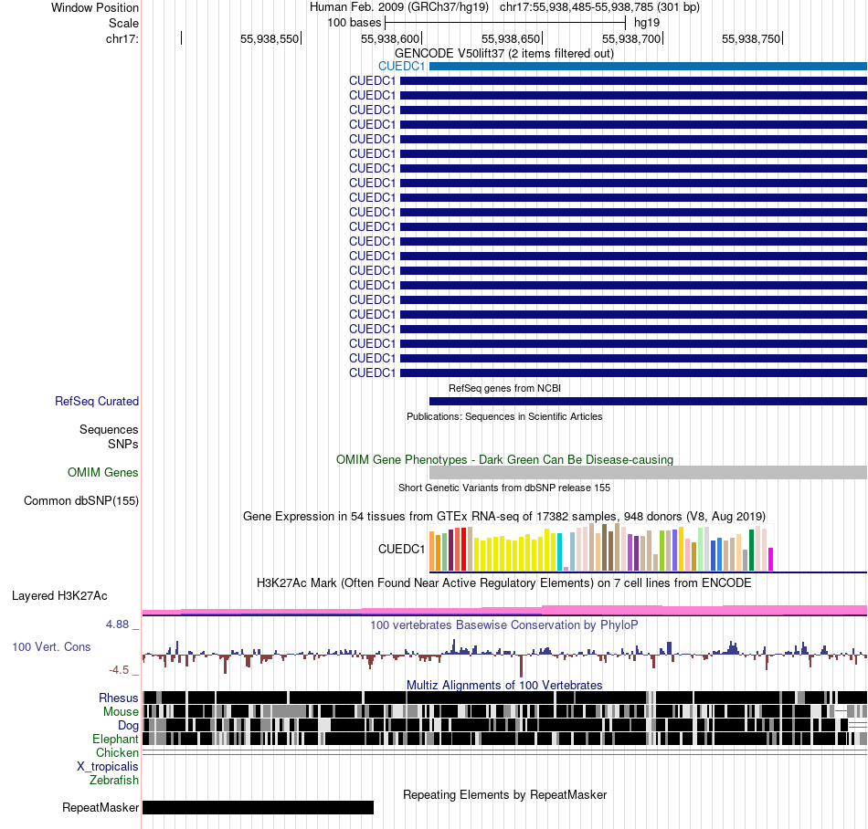This screenshot has width=868, height=829.
Task: Click the Layered H3K27Ac label
Action: pyautogui.click(x=59, y=595)
